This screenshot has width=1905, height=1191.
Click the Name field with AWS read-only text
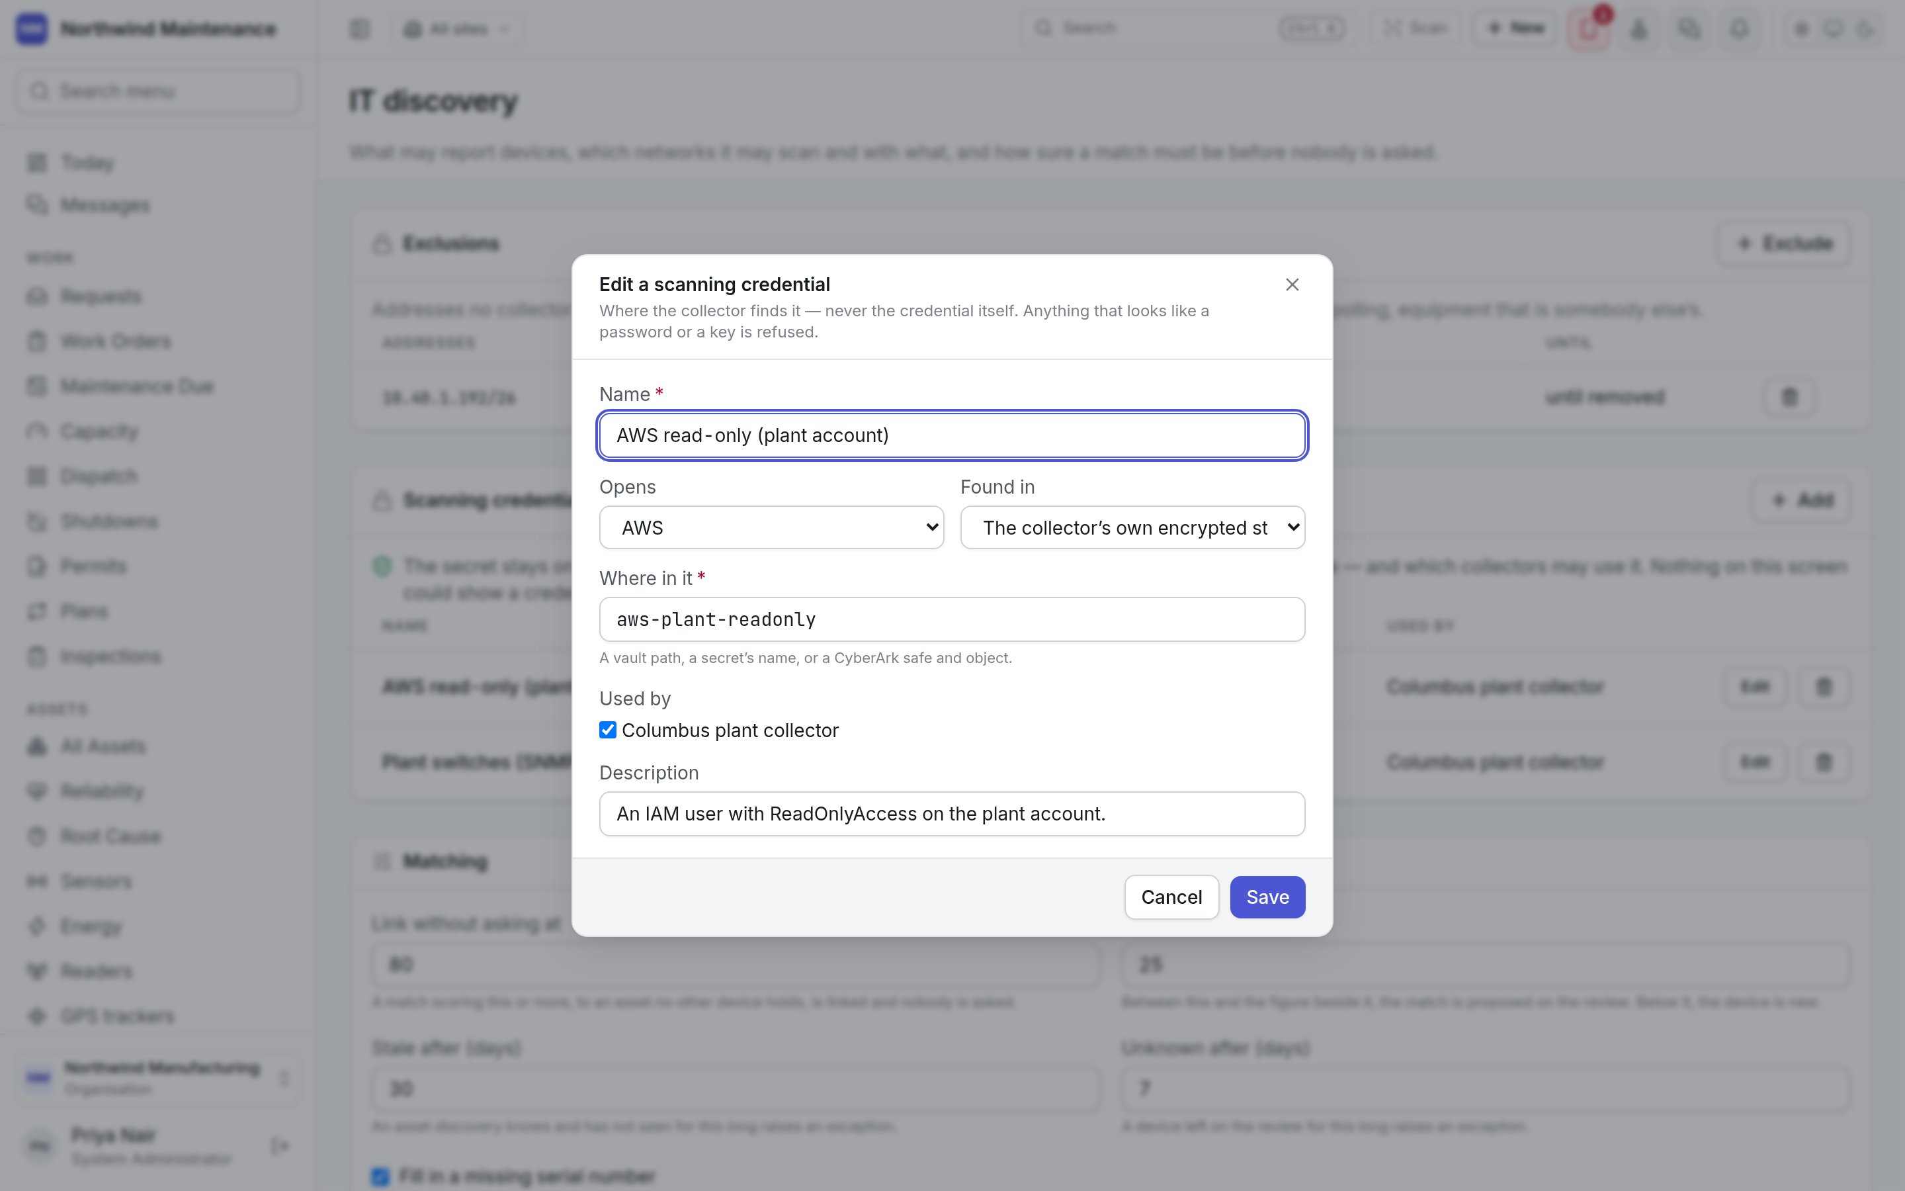952,435
